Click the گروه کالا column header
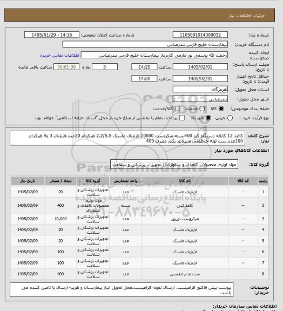 pos(93,181)
